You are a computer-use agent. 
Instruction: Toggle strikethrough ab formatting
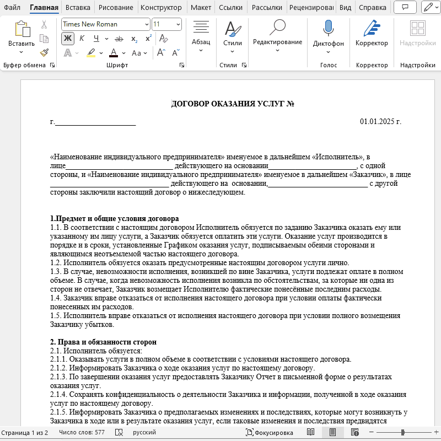[119, 39]
